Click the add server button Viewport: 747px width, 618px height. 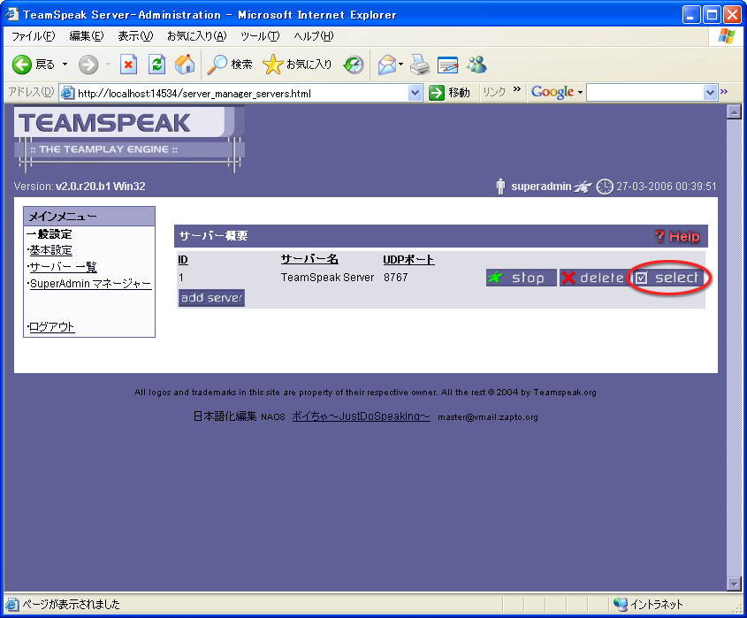click(x=212, y=298)
